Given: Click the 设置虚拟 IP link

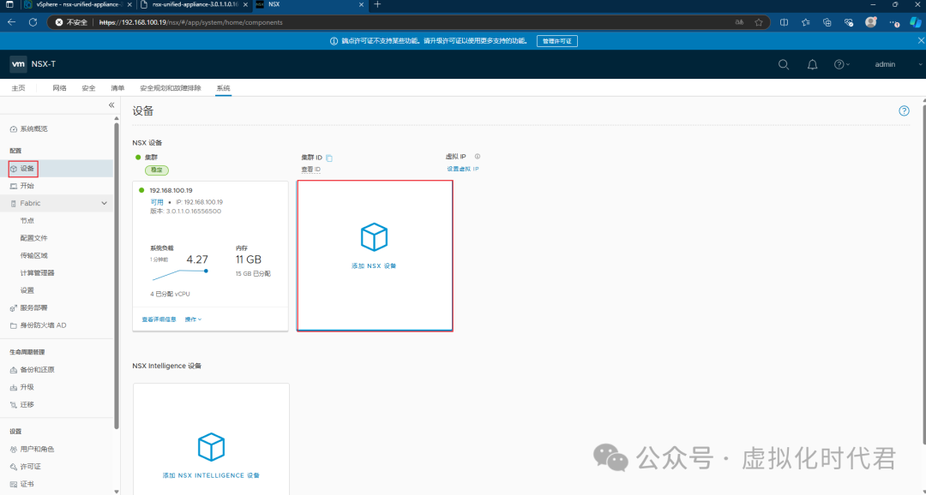Looking at the screenshot, I should coord(462,170).
